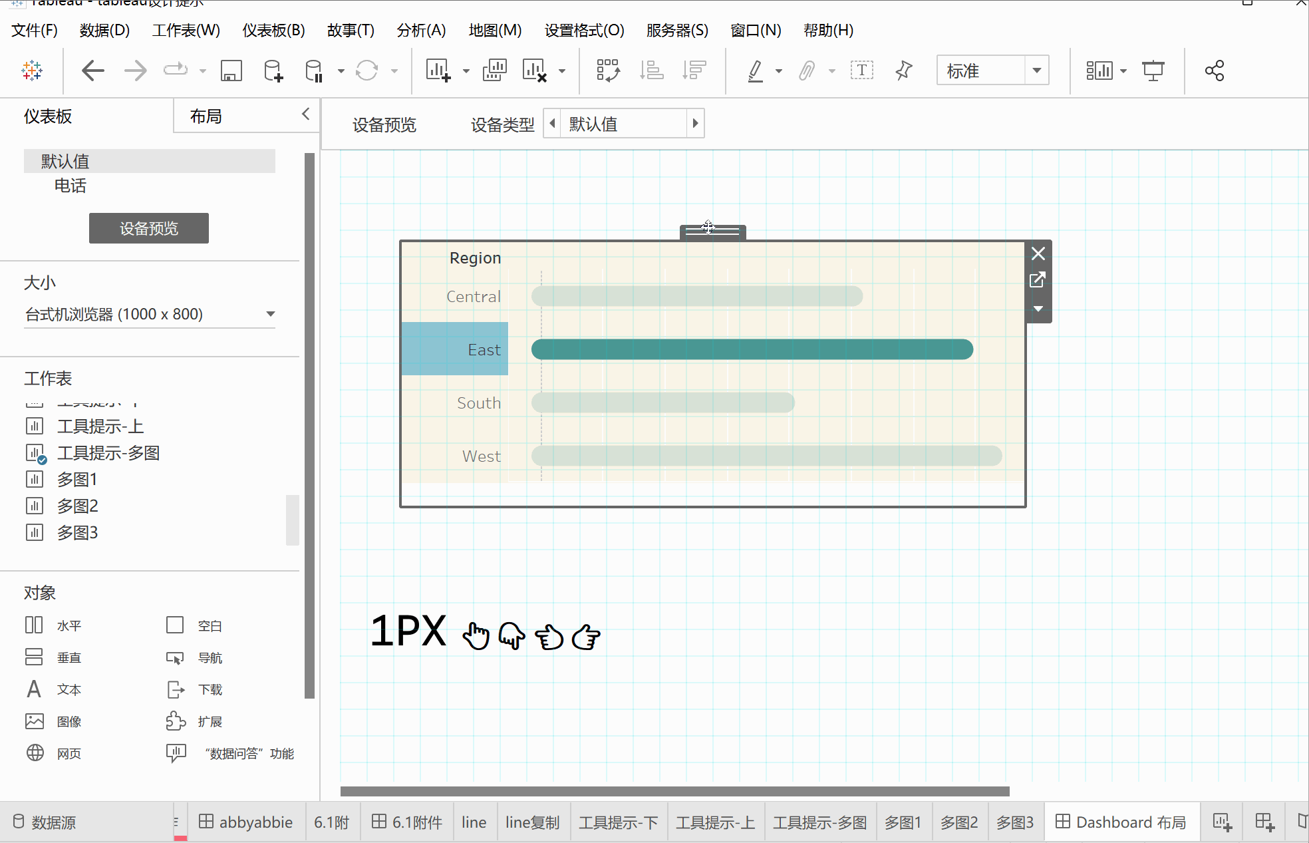The image size is (1309, 843).
Task: Switch to the 布局 tab
Action: pyautogui.click(x=206, y=116)
